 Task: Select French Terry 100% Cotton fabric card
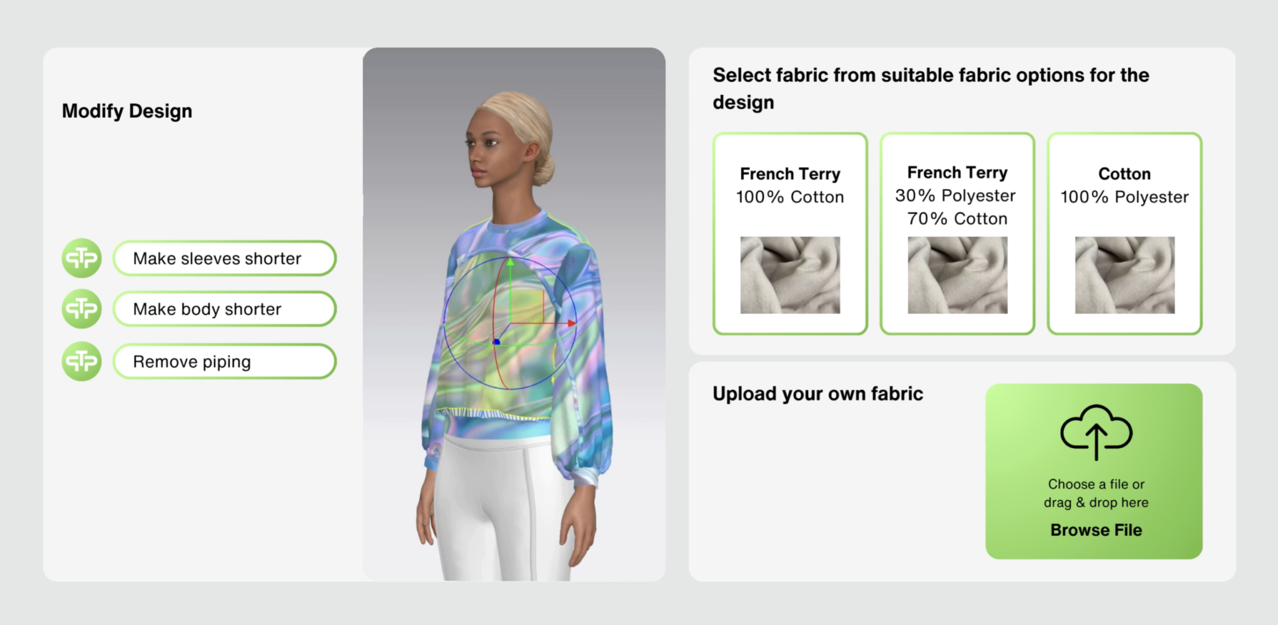[790, 233]
